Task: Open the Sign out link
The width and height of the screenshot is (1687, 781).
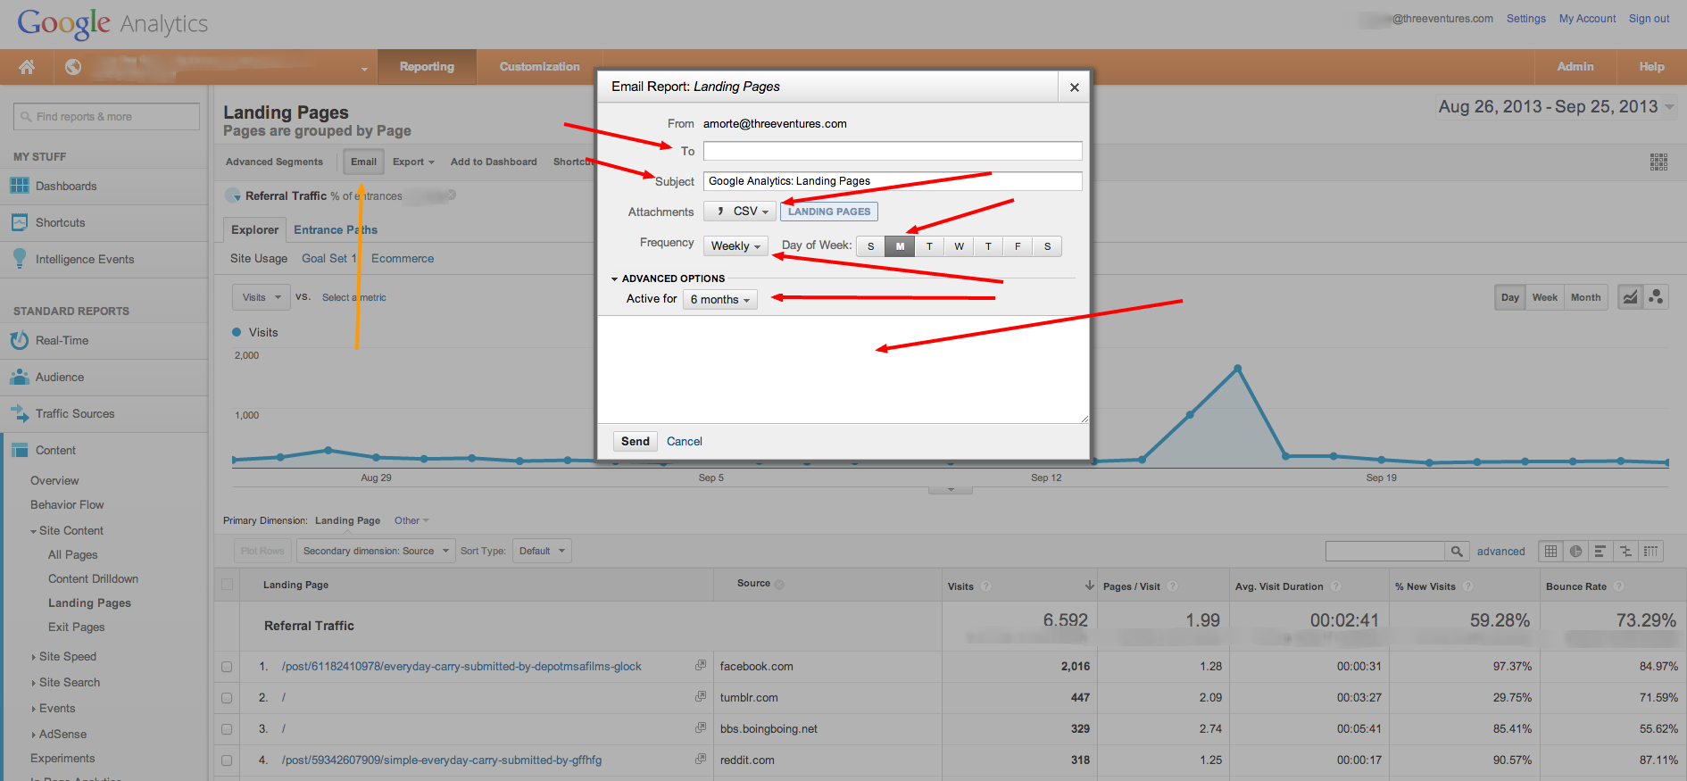Action: [x=1649, y=19]
